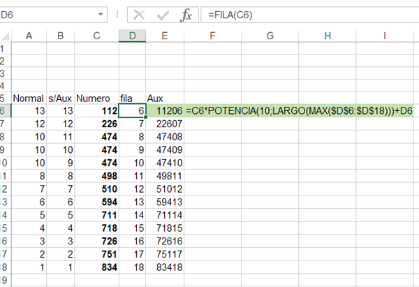419x287 pixels.
Task: Select column G header
Action: click(270, 36)
